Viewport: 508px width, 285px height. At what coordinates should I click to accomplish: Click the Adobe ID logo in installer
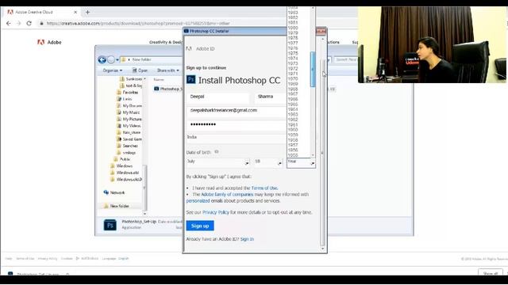(x=189, y=48)
